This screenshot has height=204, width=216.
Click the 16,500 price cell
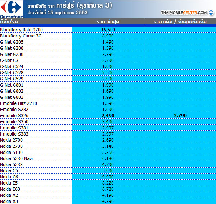(108, 30)
